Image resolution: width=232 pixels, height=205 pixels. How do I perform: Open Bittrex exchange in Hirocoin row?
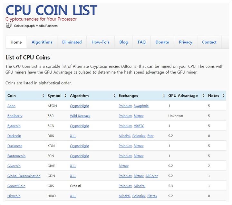click(152, 196)
